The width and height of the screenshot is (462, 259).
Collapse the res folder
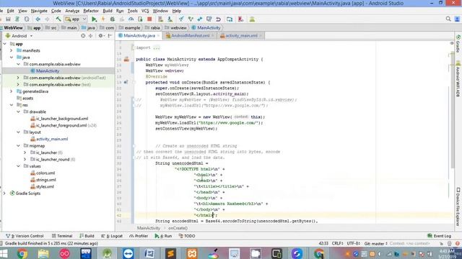[12, 105]
